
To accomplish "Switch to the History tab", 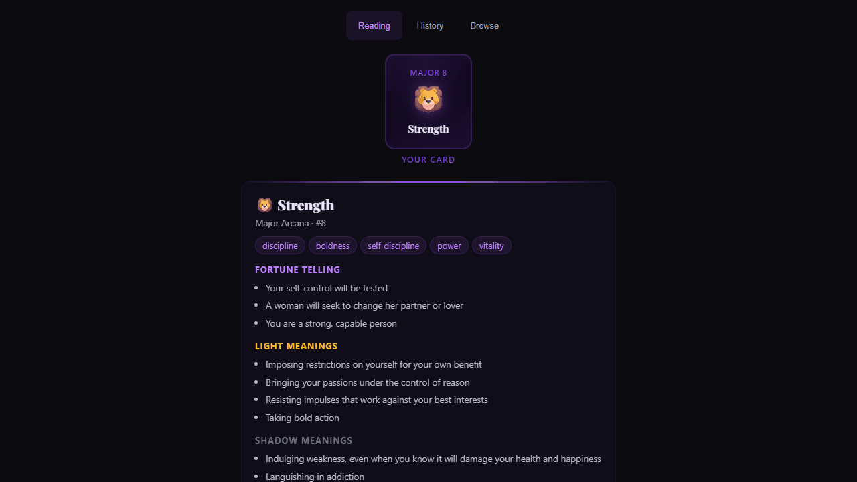I will pos(430,25).
